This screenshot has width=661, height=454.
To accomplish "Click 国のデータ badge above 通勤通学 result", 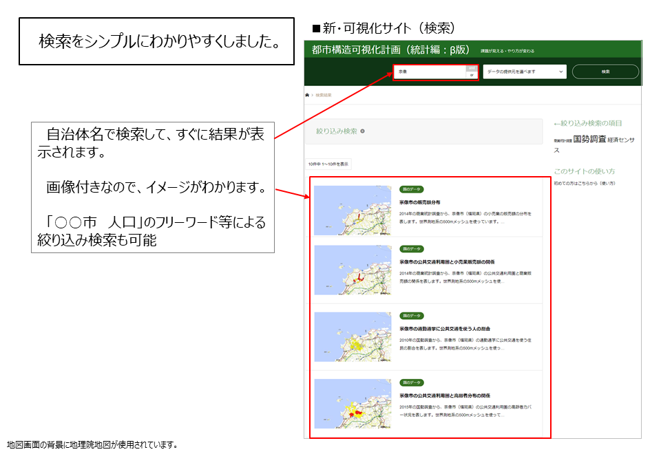I will pos(412,316).
